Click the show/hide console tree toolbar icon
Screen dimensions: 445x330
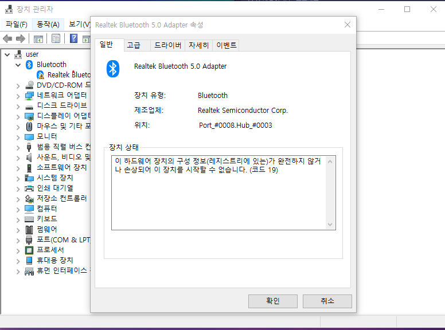(38, 39)
